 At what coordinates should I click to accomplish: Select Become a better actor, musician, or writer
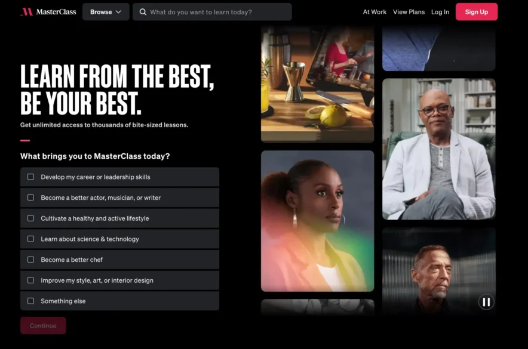(x=30, y=197)
